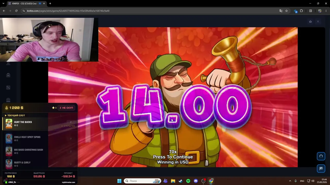Collapse the ТЕКУЩИЙ СЛОТ section
Viewport: 330px width, 185px height.
(x=15, y=115)
